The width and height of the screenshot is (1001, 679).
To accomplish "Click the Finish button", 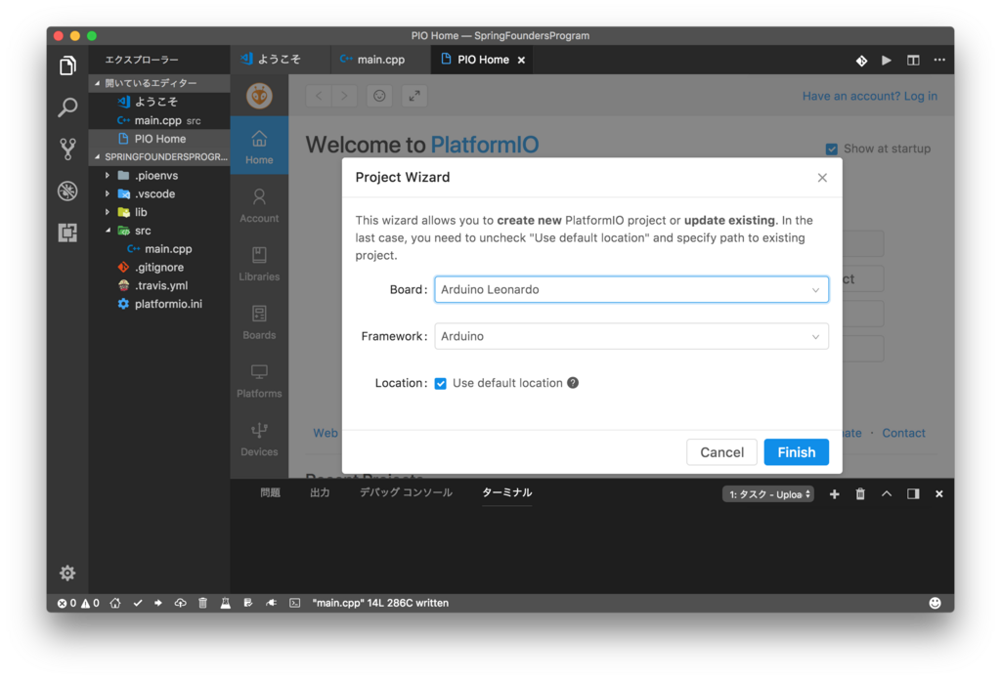I will [x=796, y=452].
